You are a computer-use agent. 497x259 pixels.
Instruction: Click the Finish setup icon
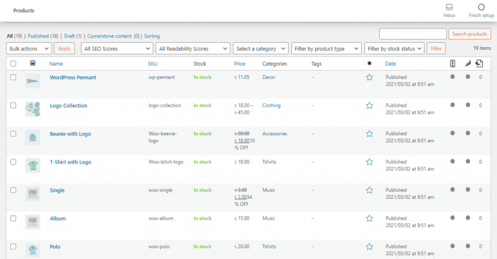pos(481,7)
